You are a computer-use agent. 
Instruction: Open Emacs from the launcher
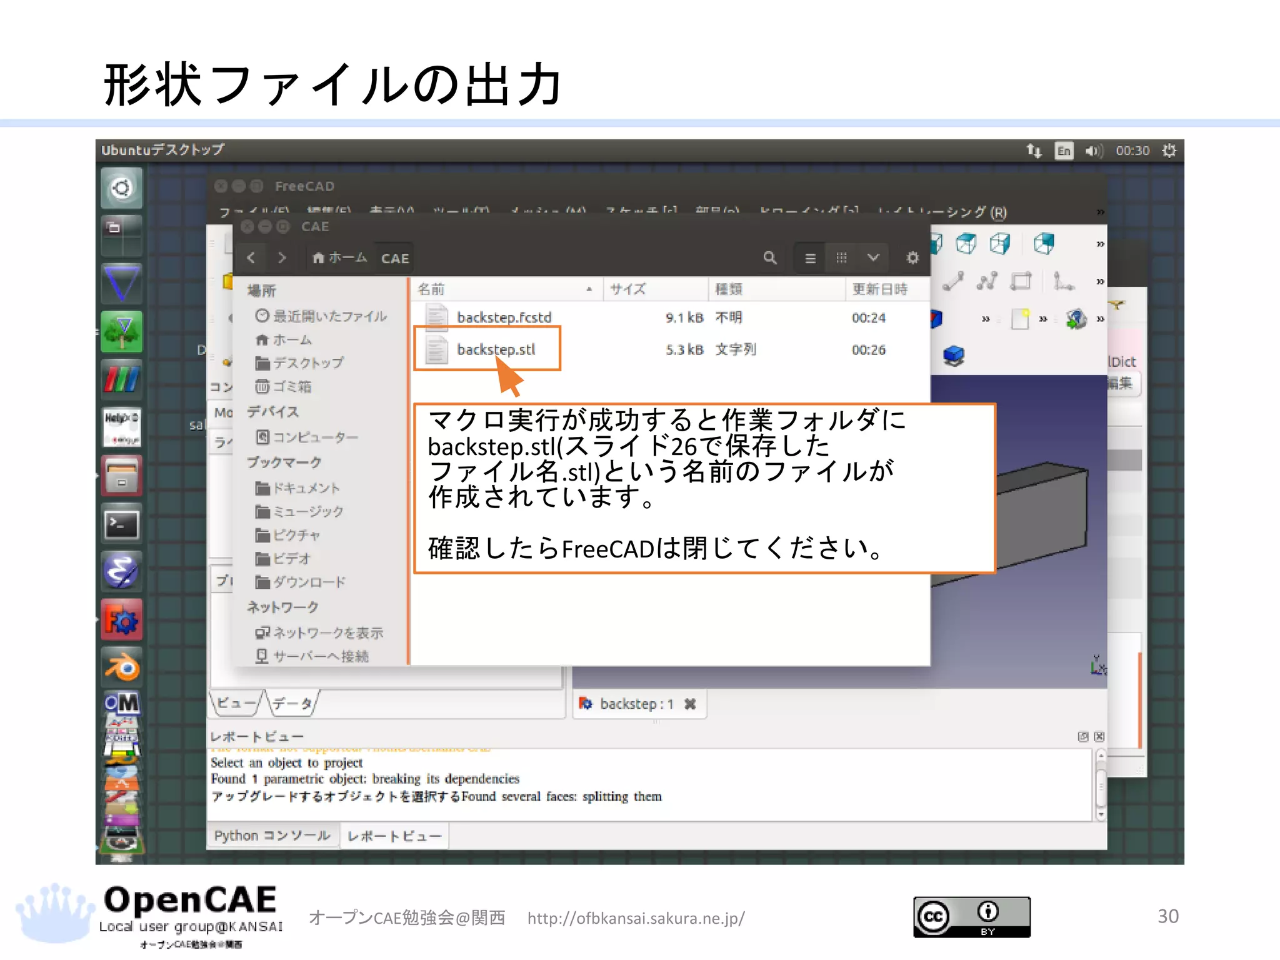122,571
